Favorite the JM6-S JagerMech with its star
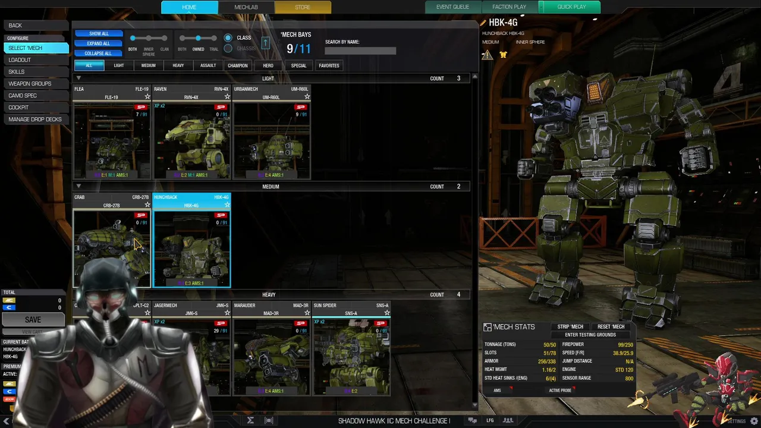Screen dimensions: 761x428 (x=227, y=313)
